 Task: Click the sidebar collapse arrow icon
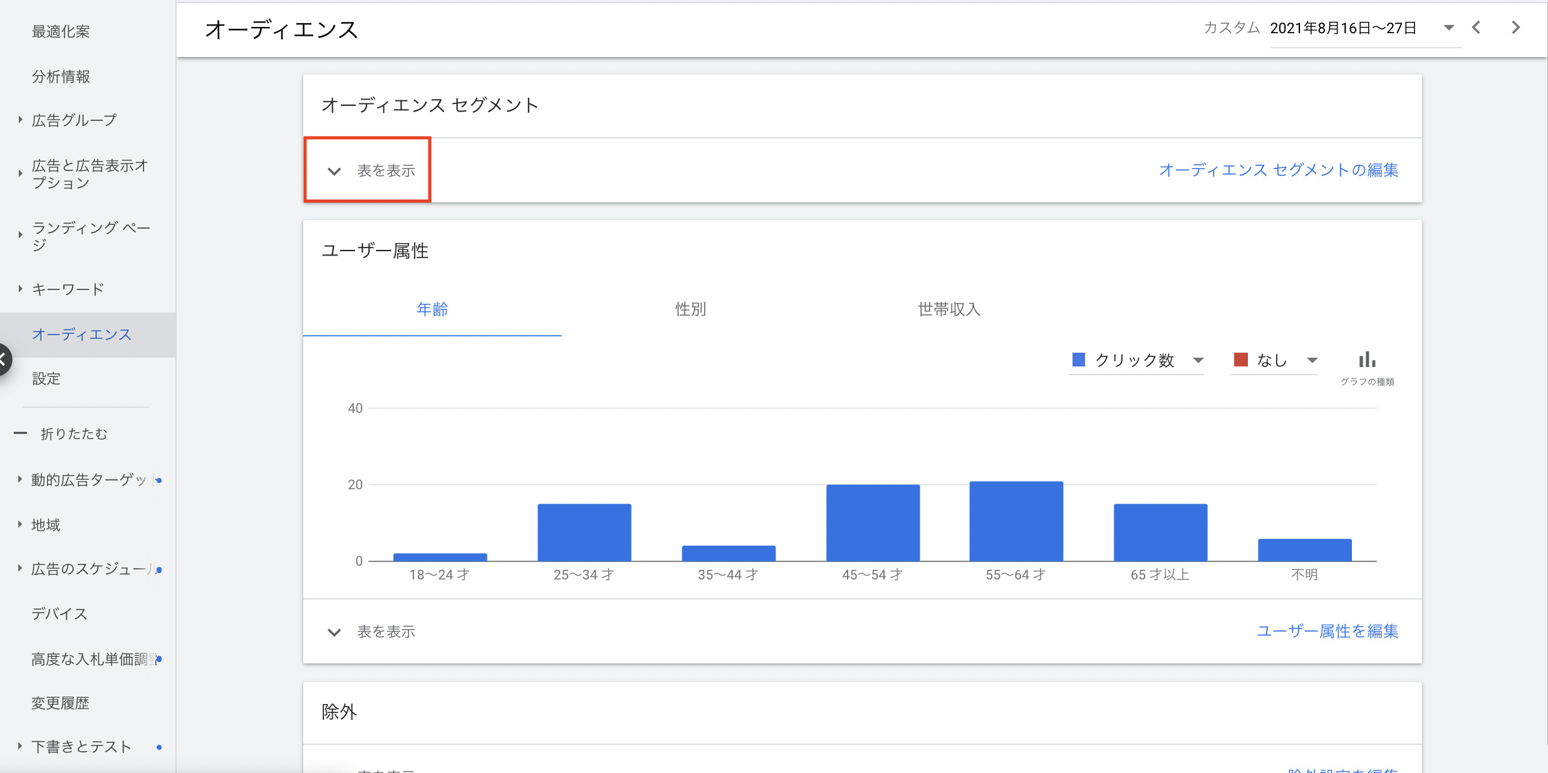(4, 360)
